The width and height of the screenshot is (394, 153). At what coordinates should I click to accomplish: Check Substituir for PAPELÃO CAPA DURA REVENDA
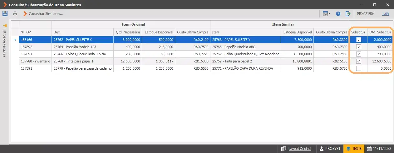[x=359, y=68]
